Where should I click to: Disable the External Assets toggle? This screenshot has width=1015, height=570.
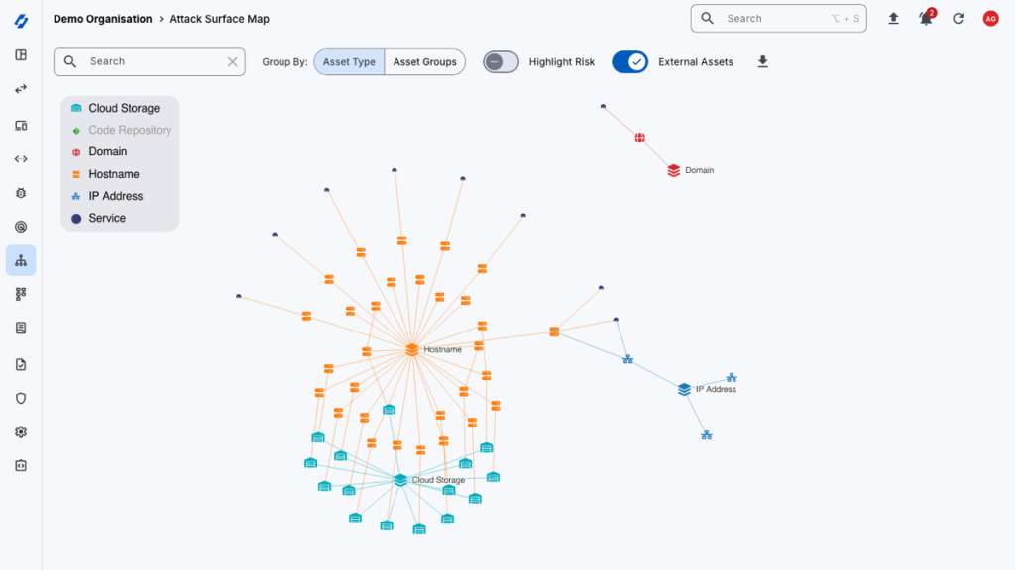point(629,61)
